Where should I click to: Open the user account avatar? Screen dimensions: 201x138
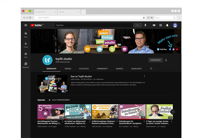click(175, 25)
